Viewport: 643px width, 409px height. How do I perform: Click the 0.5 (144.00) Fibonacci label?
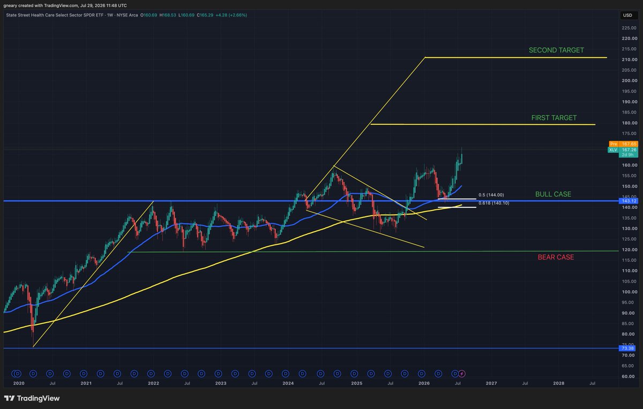tap(491, 195)
